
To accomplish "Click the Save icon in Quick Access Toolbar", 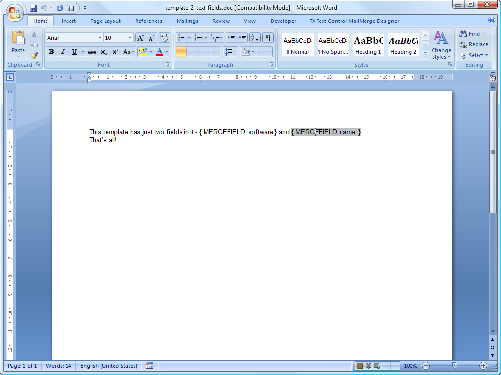I will click(x=33, y=8).
